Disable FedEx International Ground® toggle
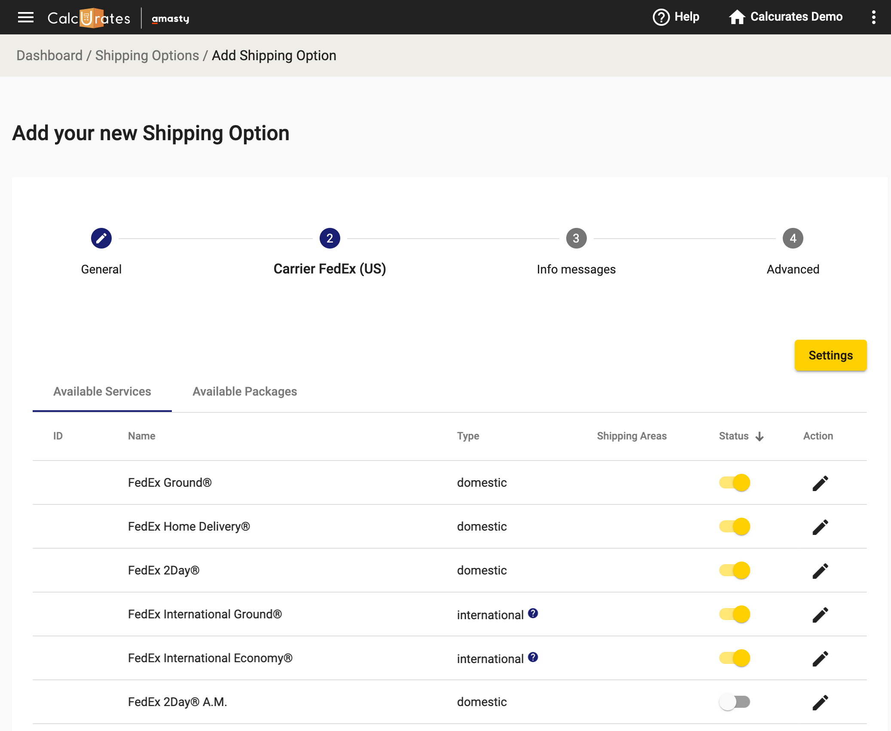Viewport: 891px width, 731px height. 735,614
